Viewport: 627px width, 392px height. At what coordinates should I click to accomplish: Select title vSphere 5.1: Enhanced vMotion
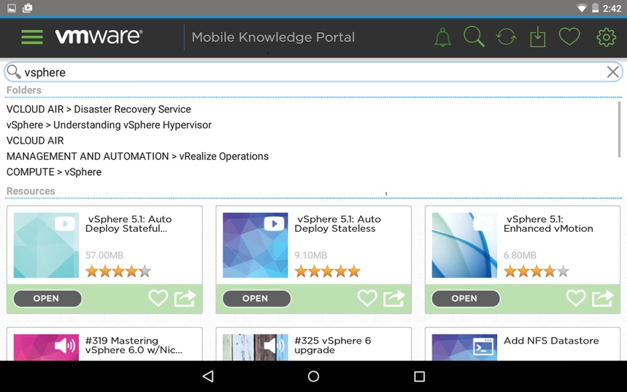point(548,223)
